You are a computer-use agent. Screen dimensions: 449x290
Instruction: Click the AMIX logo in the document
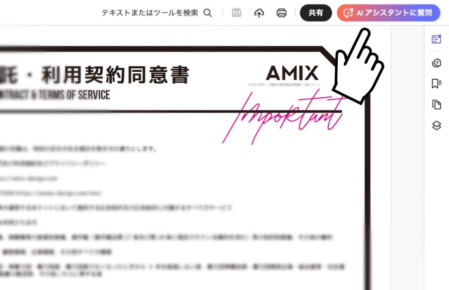[292, 73]
